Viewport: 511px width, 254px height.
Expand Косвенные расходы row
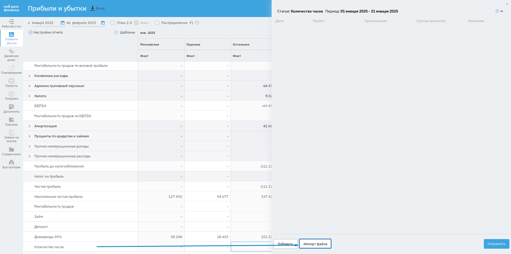(x=30, y=76)
